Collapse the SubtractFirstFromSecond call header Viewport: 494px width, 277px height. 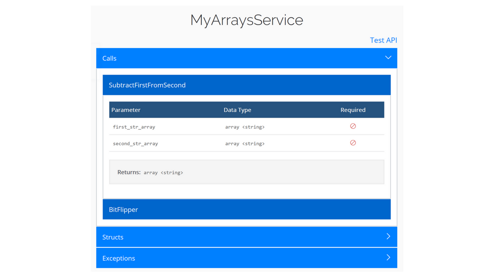[x=147, y=85]
